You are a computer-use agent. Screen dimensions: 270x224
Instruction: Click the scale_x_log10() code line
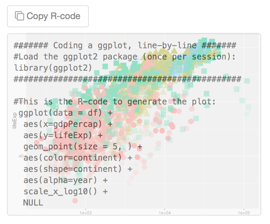tap(65, 192)
